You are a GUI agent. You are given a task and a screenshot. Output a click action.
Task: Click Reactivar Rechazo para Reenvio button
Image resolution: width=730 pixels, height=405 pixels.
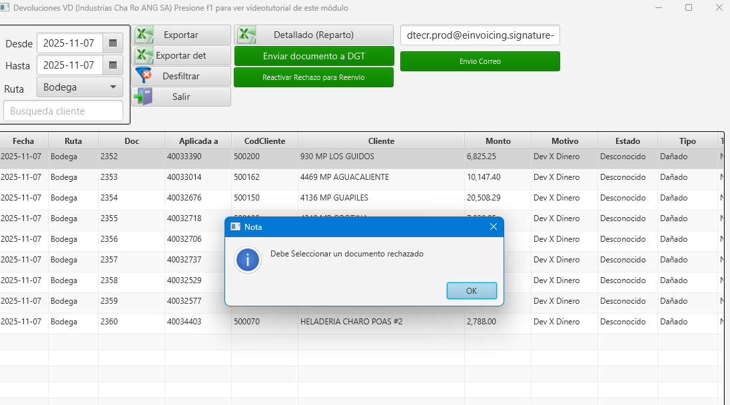coord(314,77)
